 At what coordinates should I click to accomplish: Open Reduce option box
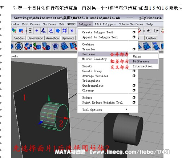[x=134, y=97]
